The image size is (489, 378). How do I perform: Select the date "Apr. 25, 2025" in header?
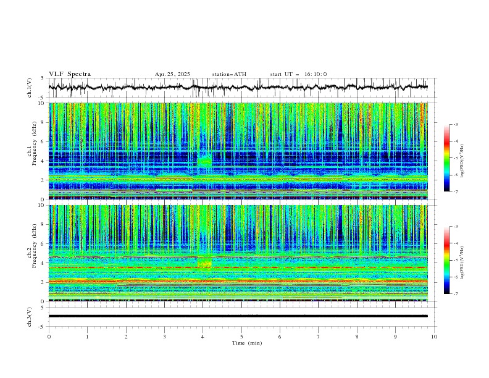[x=172, y=74]
